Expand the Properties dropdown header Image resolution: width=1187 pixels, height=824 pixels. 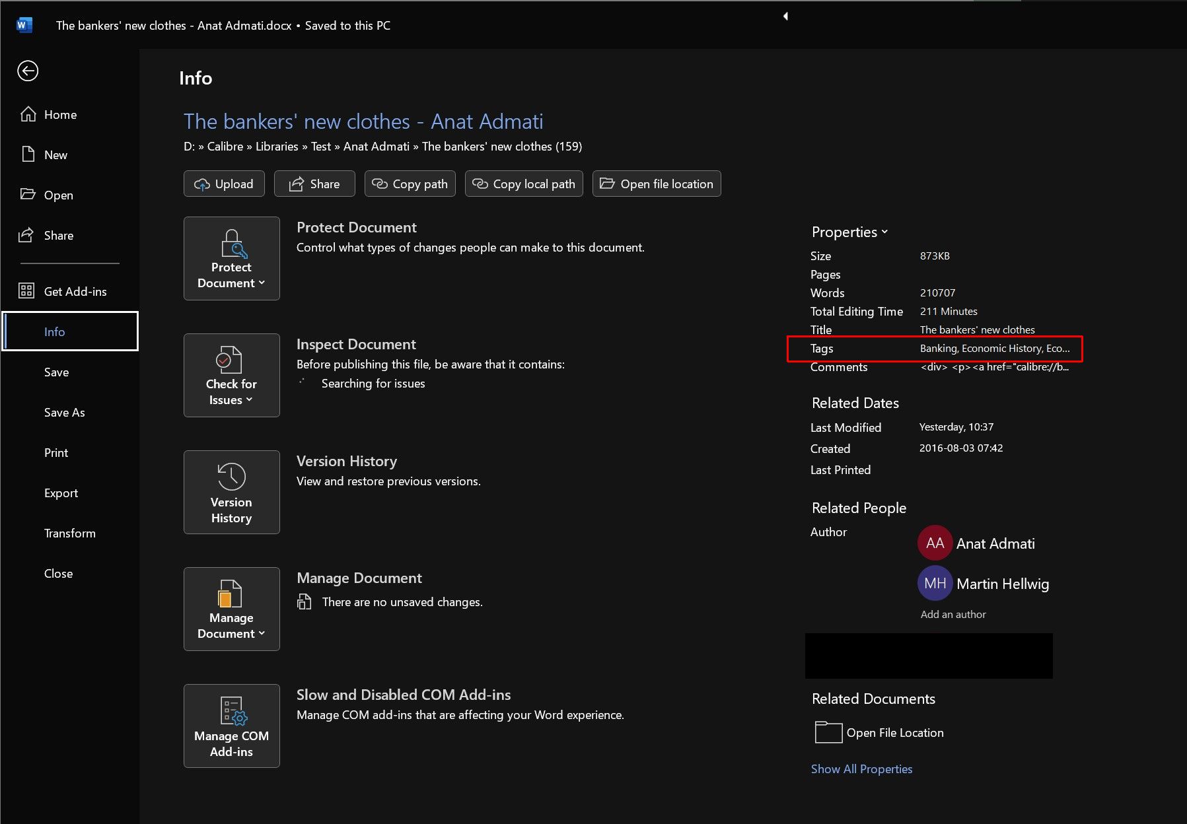849,232
